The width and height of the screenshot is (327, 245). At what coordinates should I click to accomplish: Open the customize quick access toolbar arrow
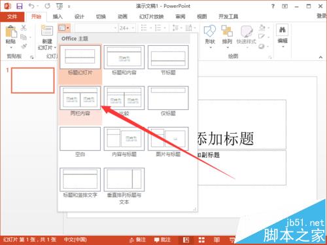pos(69,7)
